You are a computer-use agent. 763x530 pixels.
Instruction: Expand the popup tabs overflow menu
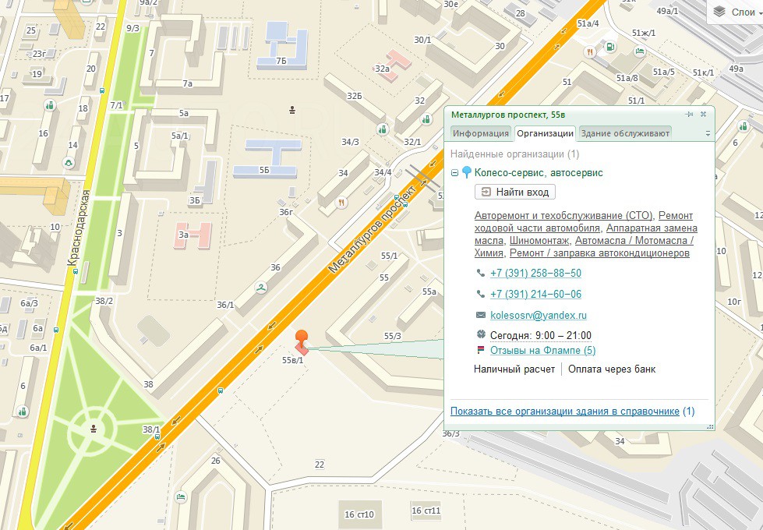(708, 134)
